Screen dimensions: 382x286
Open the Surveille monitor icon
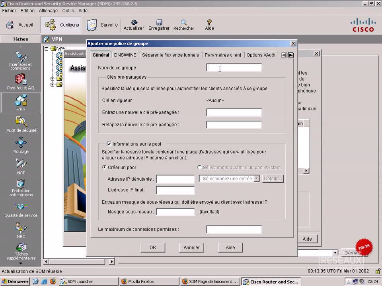tap(92, 25)
